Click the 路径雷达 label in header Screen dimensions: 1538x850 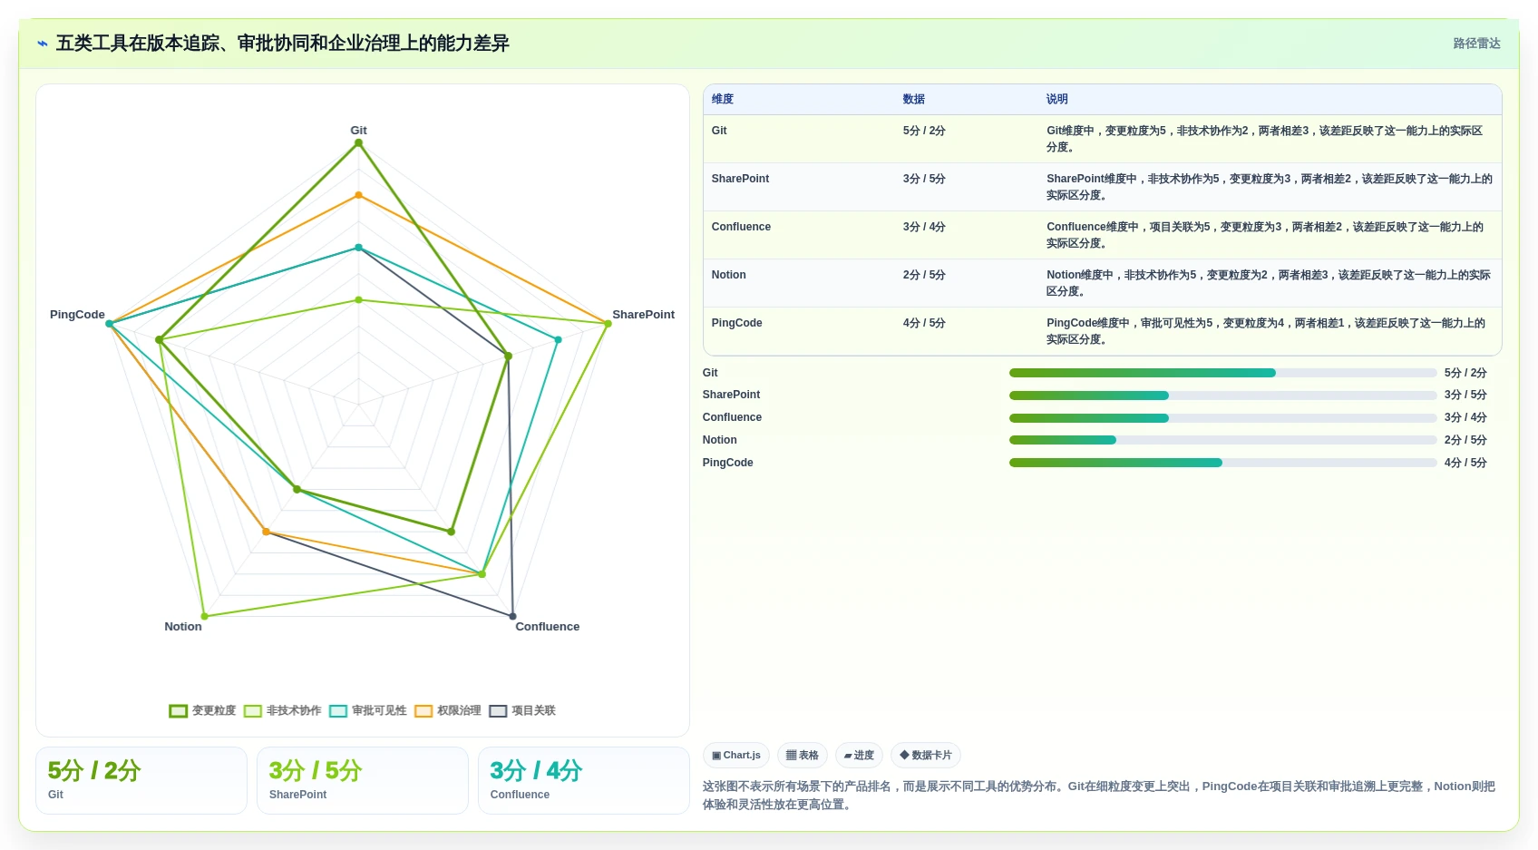click(x=1476, y=44)
